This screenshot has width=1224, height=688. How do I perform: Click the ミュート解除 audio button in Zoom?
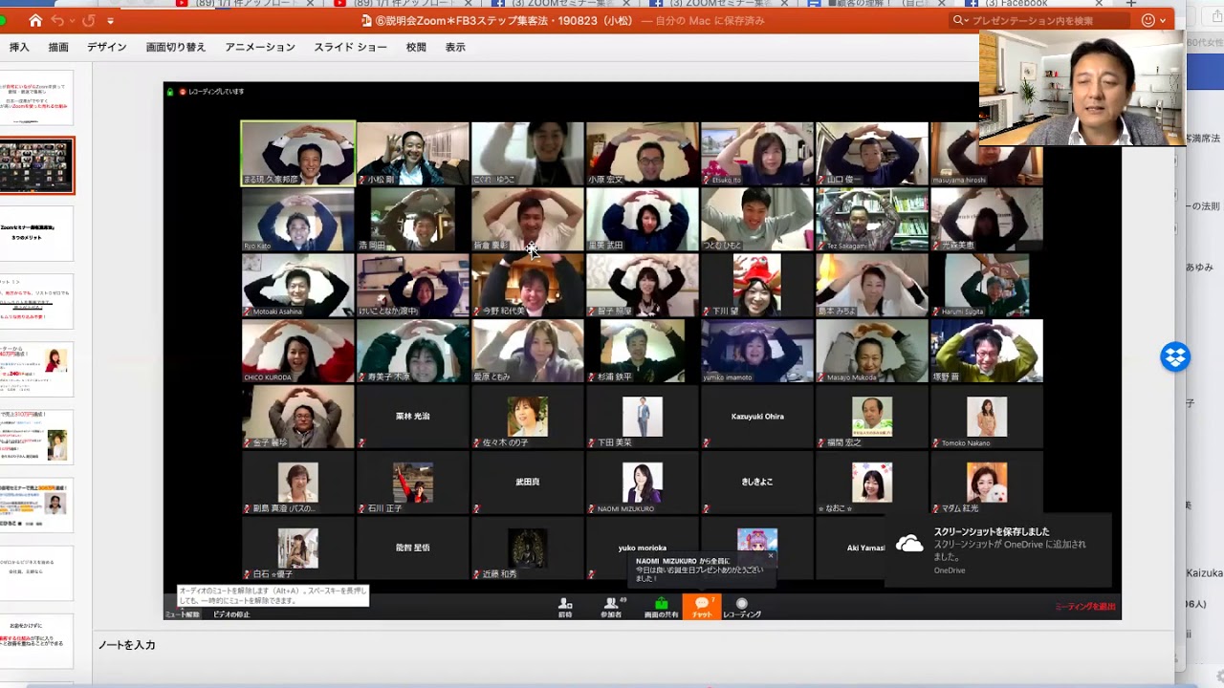[x=181, y=608]
